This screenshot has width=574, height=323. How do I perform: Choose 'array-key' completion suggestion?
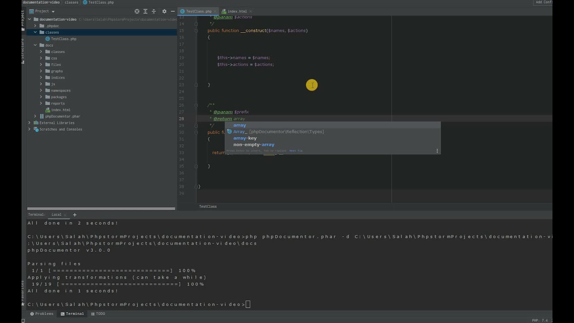[332, 138]
